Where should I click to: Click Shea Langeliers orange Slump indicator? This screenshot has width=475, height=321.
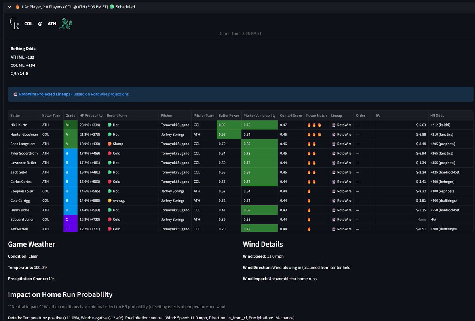point(109,144)
